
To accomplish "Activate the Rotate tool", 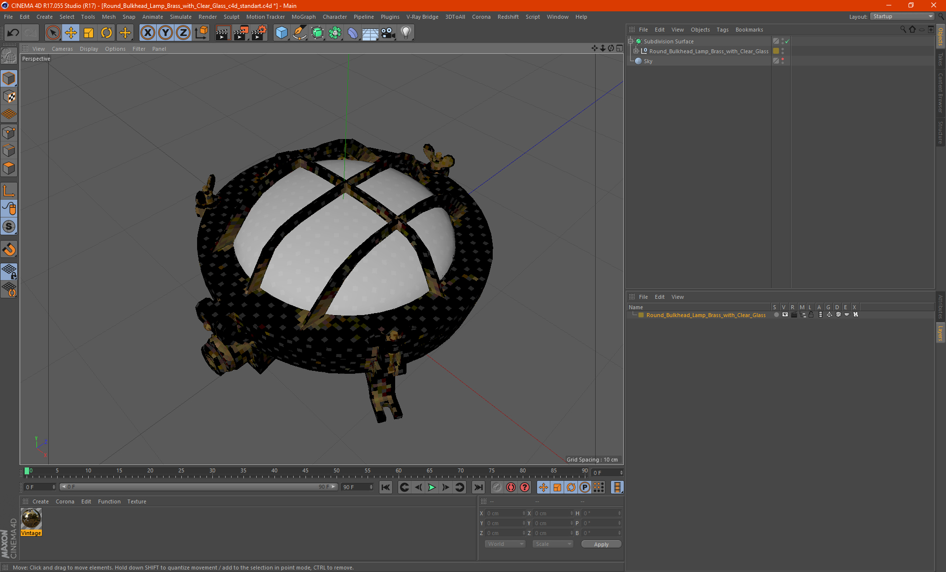I will pyautogui.click(x=106, y=33).
